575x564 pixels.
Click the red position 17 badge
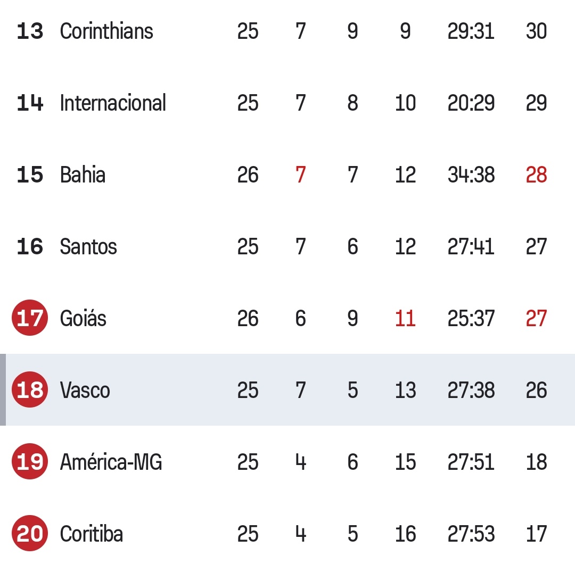(x=30, y=318)
